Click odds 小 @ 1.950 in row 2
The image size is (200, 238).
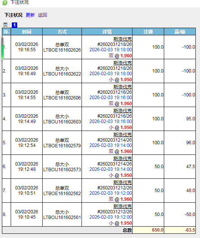tap(120, 80)
